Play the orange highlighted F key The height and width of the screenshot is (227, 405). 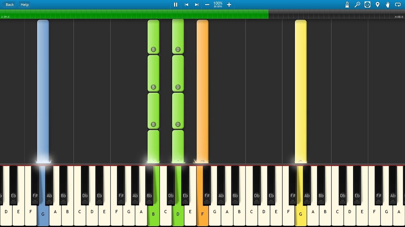click(202, 214)
